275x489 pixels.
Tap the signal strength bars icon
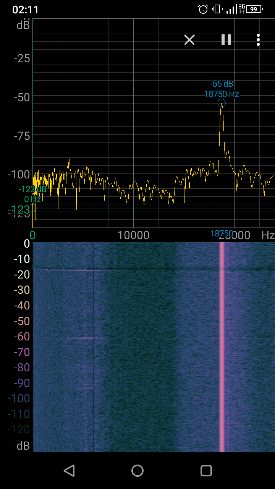coord(231,9)
